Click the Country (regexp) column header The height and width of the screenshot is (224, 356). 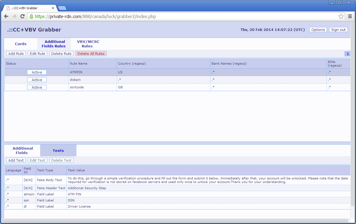(x=163, y=64)
